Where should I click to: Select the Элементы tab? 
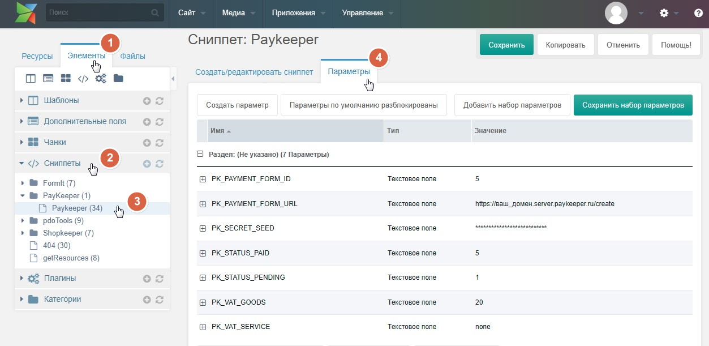point(86,55)
